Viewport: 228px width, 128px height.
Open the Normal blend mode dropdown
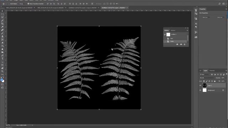207,78
